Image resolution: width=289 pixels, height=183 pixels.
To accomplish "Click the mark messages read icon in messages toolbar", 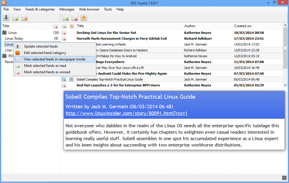I will click(x=66, y=18).
